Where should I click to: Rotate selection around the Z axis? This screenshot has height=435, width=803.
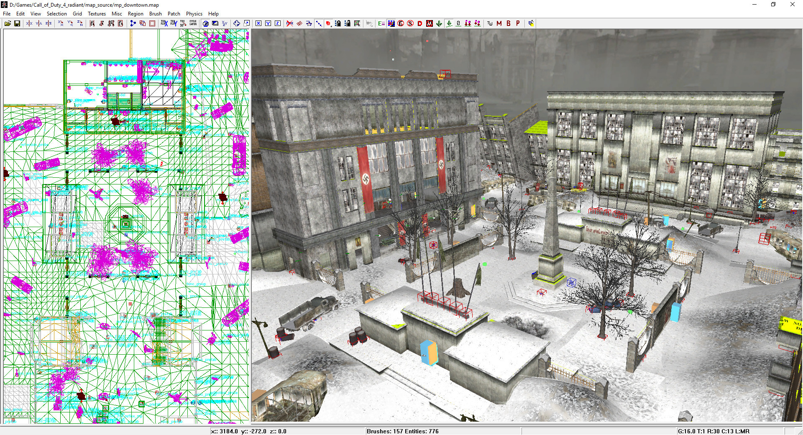pyautogui.click(x=80, y=23)
